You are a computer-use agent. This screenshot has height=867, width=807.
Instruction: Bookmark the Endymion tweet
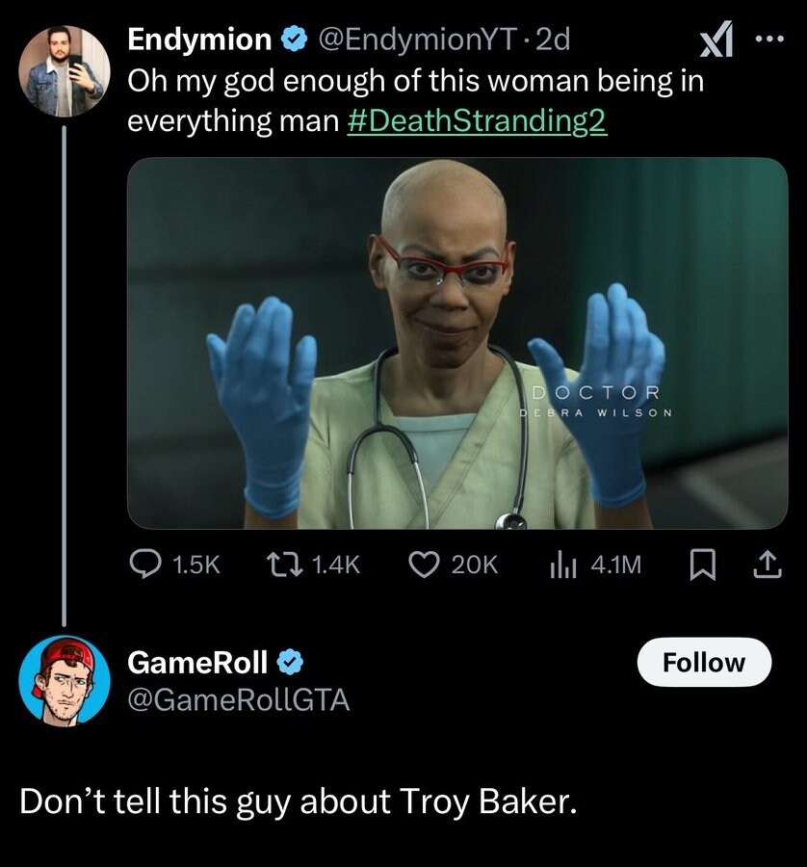coord(700,565)
